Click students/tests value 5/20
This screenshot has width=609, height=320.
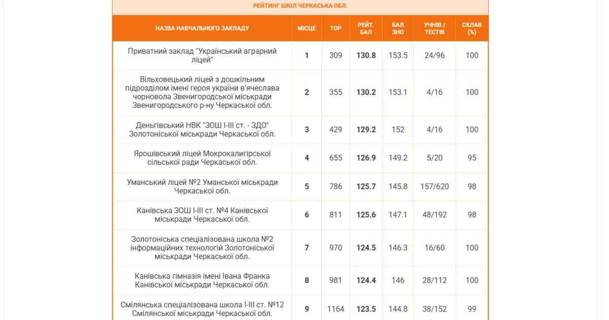click(x=434, y=158)
